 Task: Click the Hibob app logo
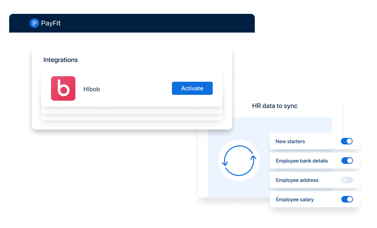[x=63, y=88]
